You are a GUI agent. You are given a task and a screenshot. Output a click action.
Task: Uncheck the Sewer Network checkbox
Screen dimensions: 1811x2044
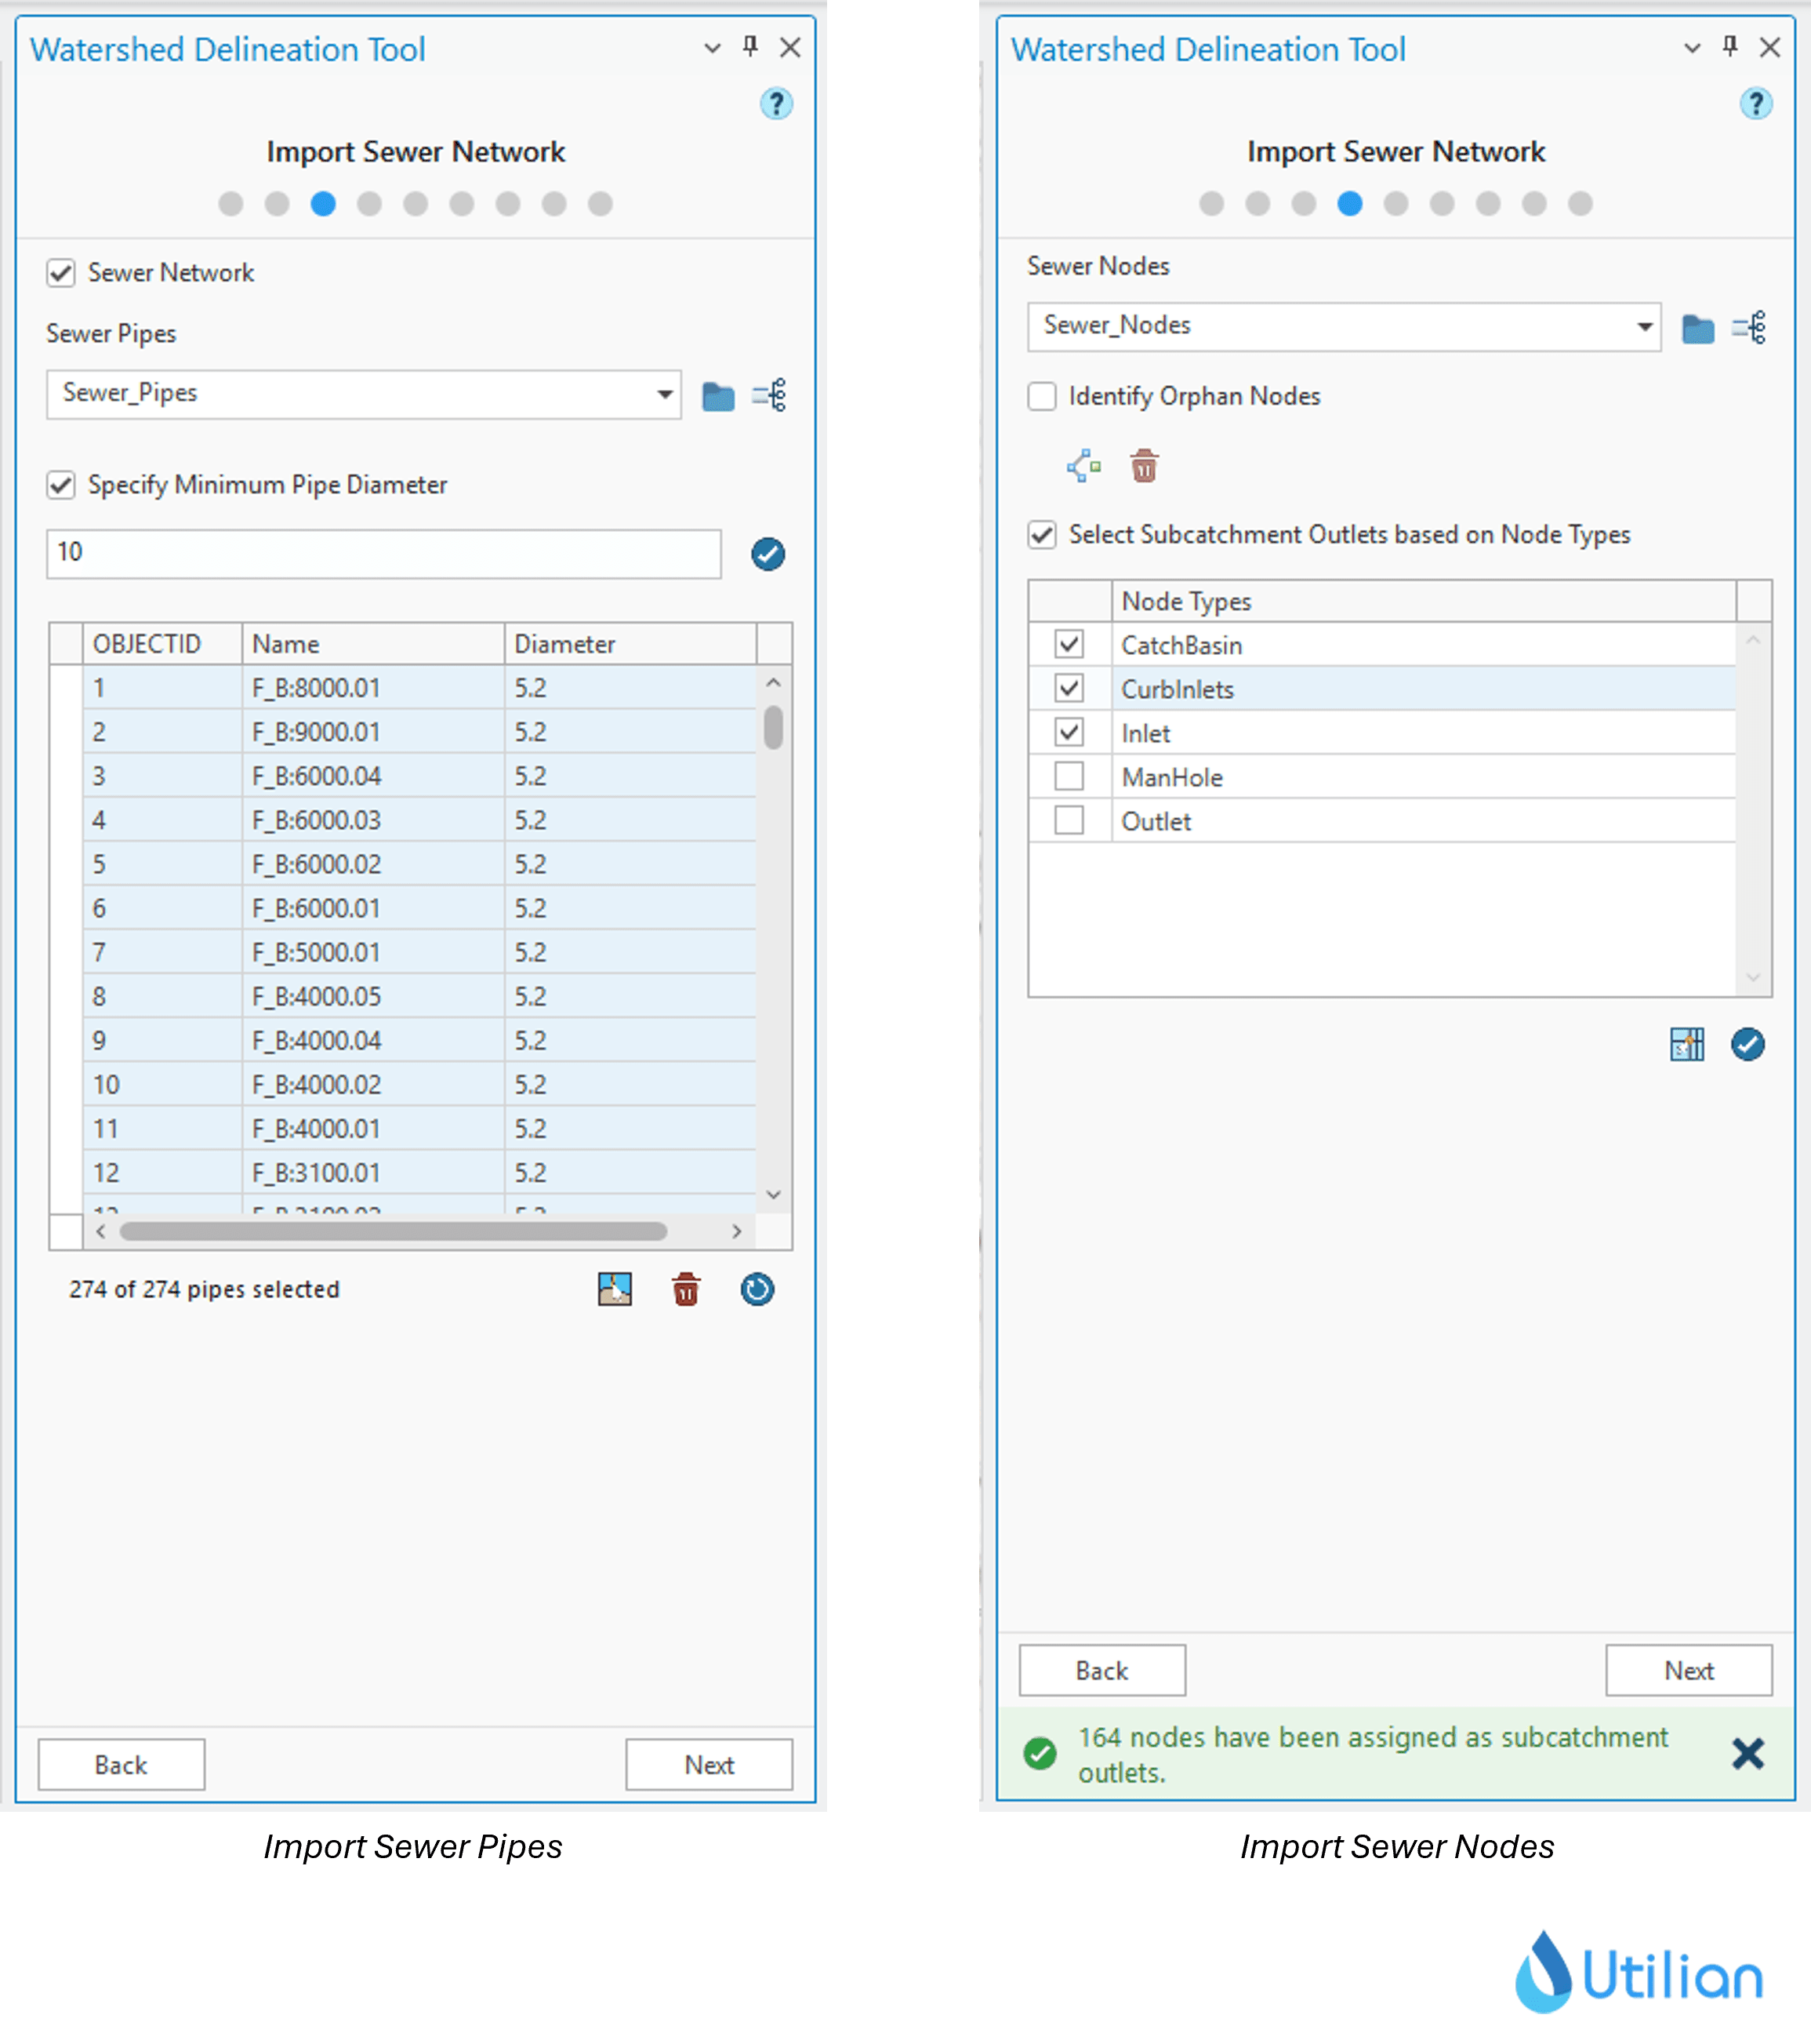click(x=61, y=273)
